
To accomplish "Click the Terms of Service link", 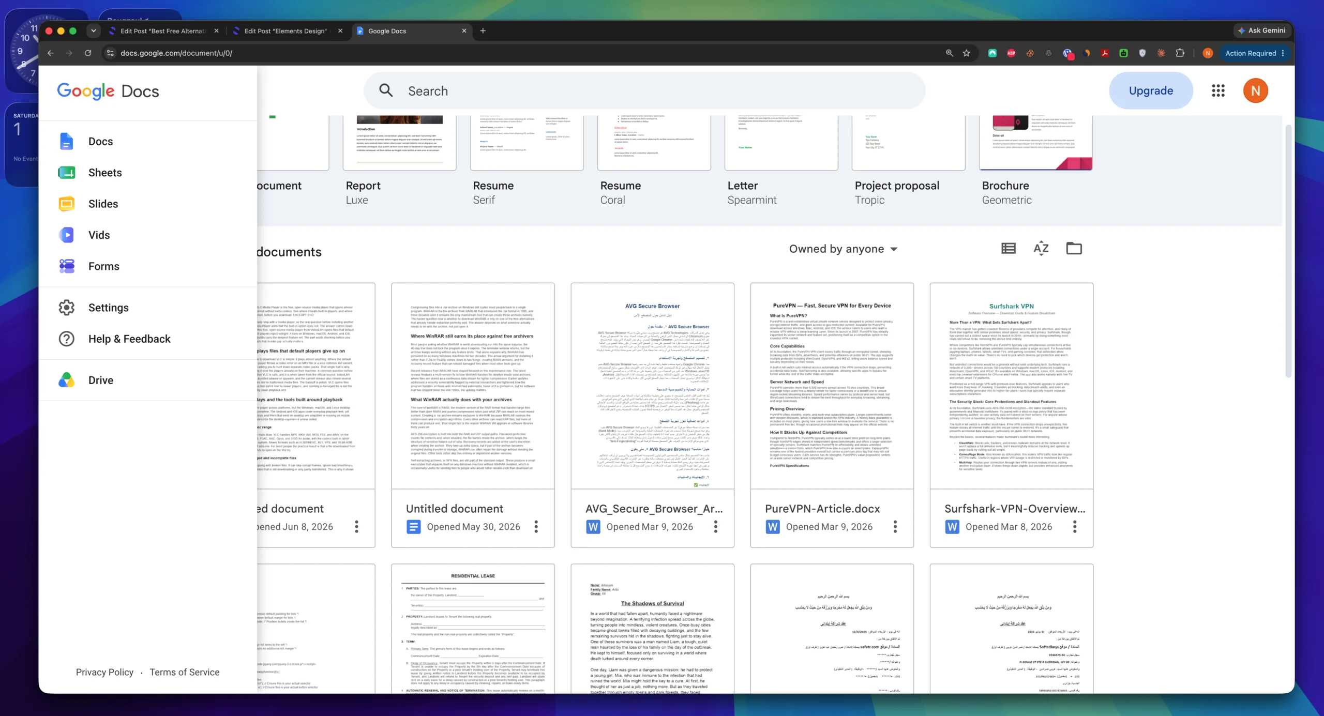I will tap(185, 672).
